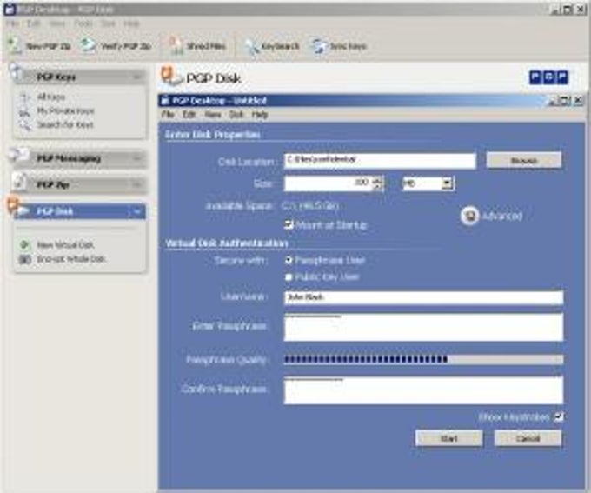591x493 pixels.
Task: Collapse the PGP Disk sidebar section
Action: 136,211
